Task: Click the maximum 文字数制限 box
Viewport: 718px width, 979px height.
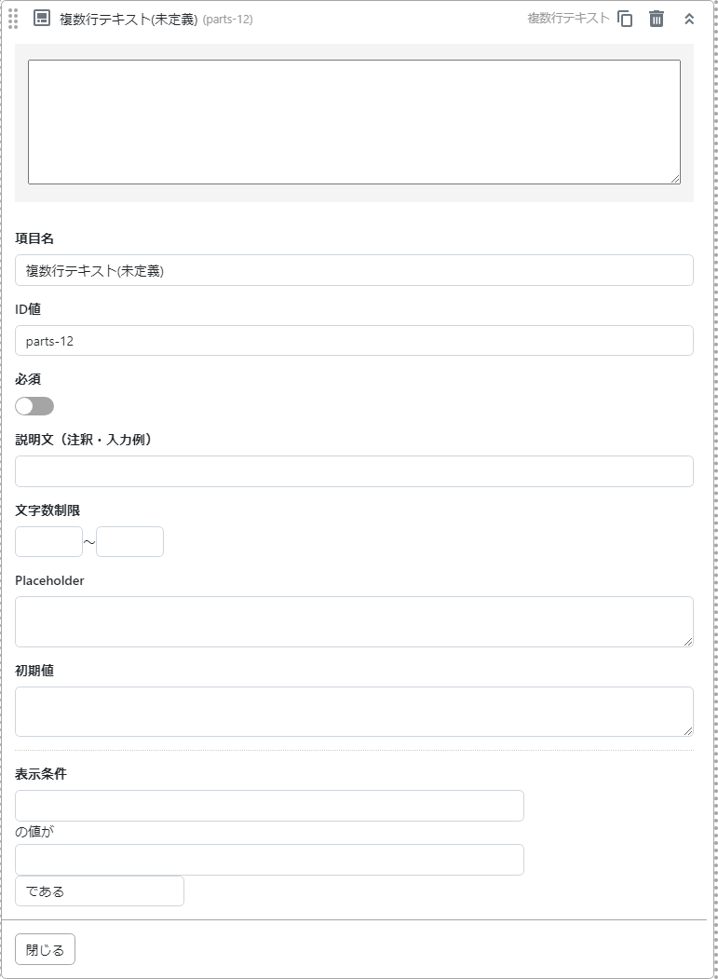Action: tap(129, 542)
